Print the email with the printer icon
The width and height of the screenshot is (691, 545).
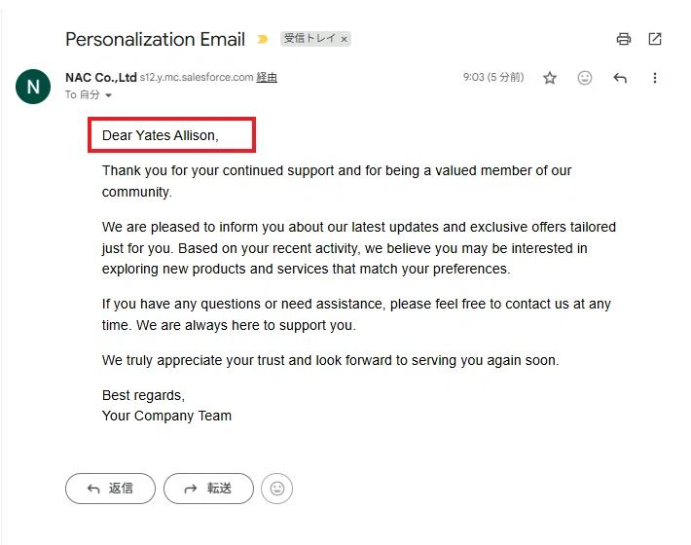[x=623, y=39]
